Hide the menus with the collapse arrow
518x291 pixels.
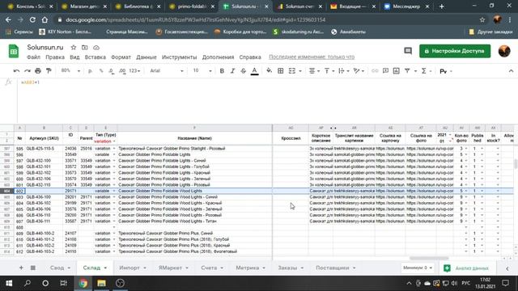coord(511,71)
